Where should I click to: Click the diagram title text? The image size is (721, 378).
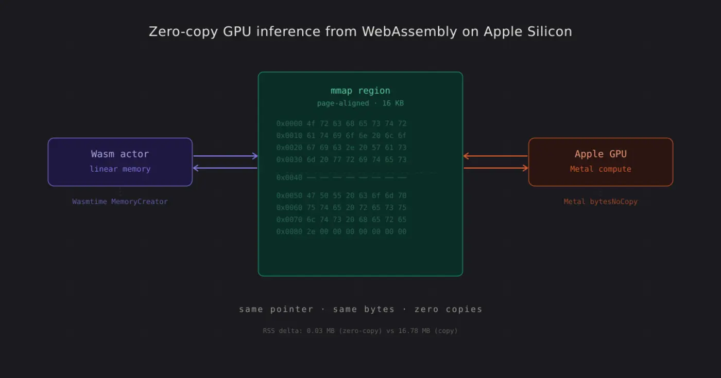(x=360, y=31)
